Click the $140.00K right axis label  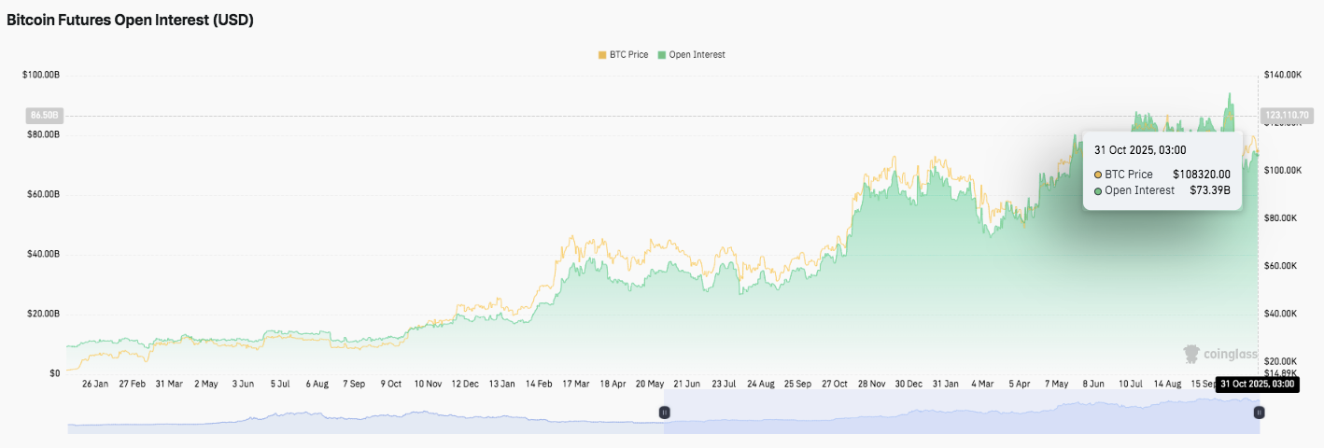point(1282,75)
